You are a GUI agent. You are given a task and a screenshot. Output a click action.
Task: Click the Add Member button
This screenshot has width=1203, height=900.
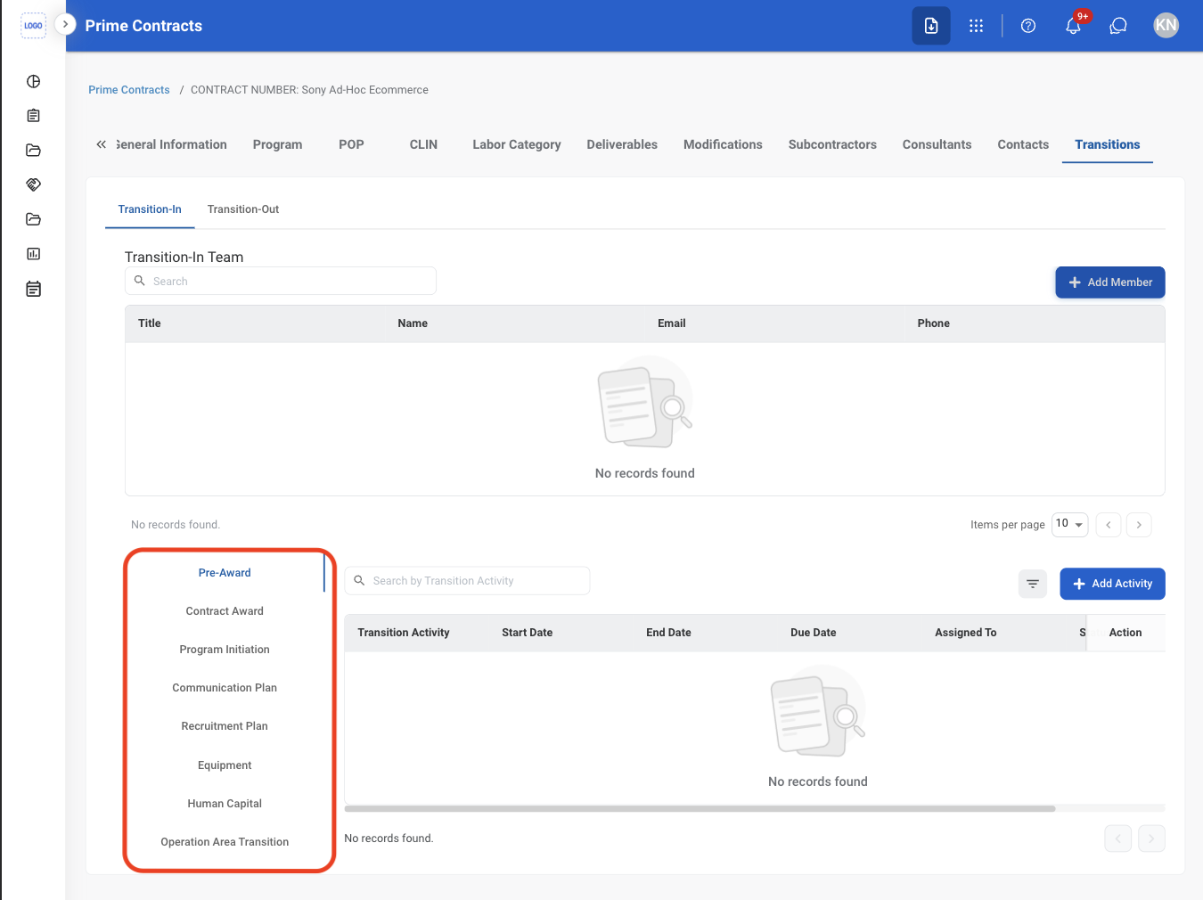[1110, 282]
